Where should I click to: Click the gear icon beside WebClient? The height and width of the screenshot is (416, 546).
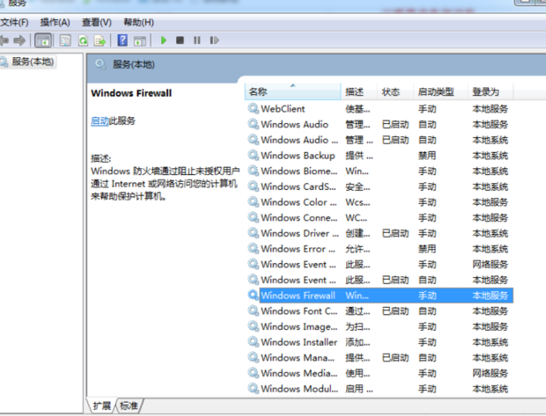point(253,108)
